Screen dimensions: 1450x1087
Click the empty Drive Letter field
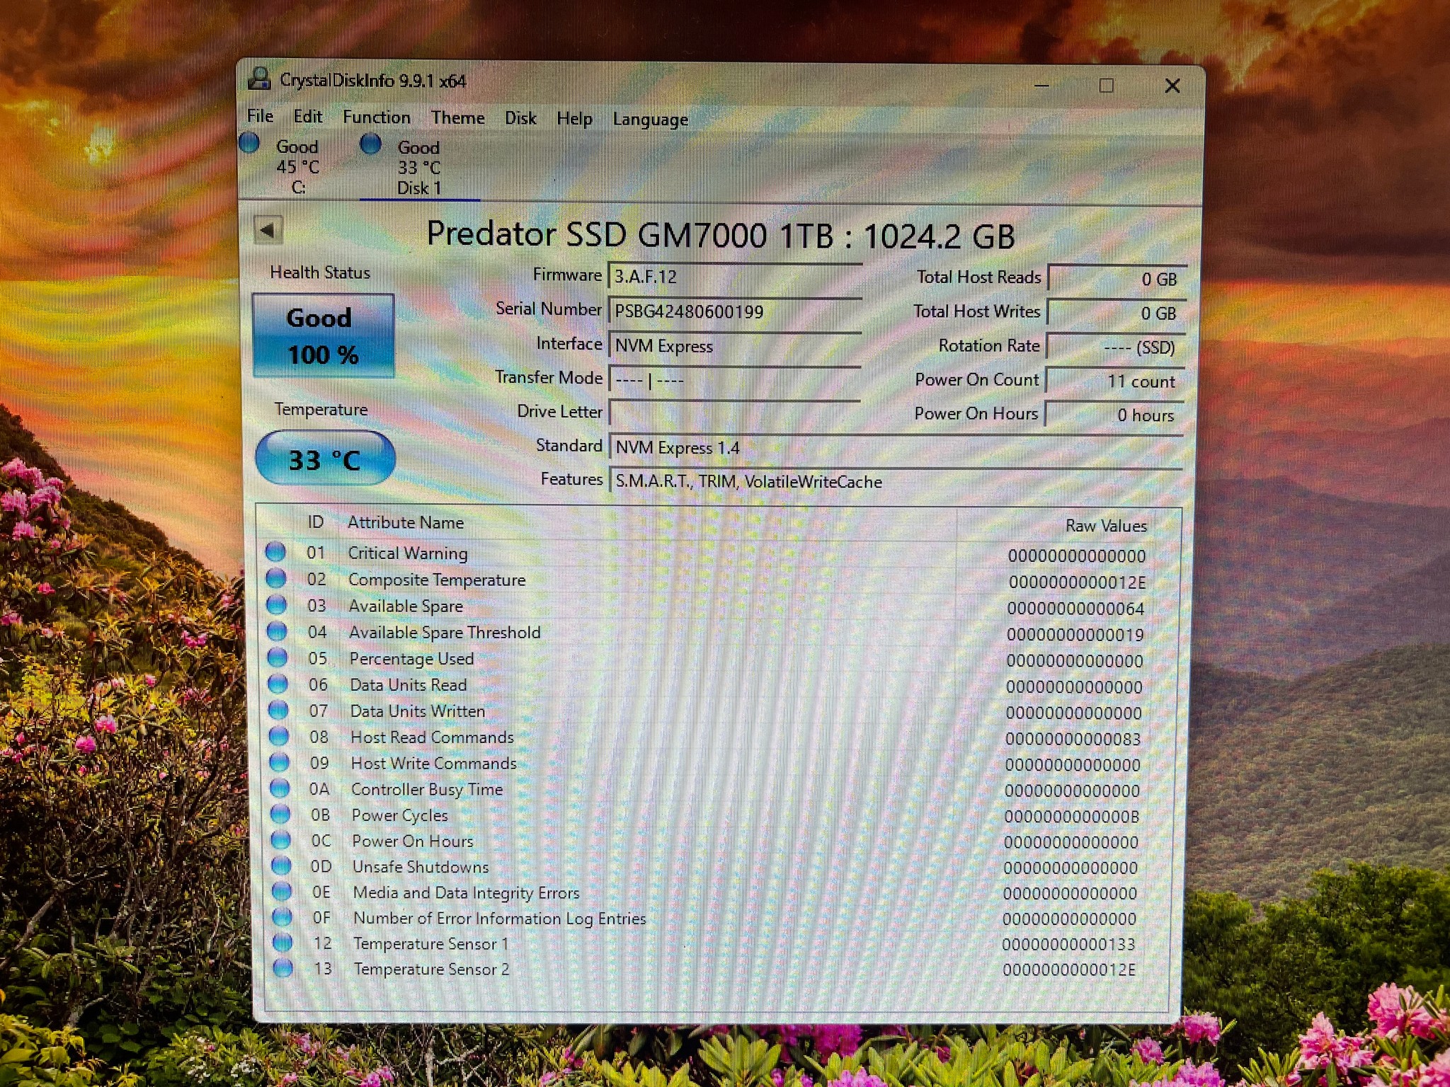[x=735, y=413]
